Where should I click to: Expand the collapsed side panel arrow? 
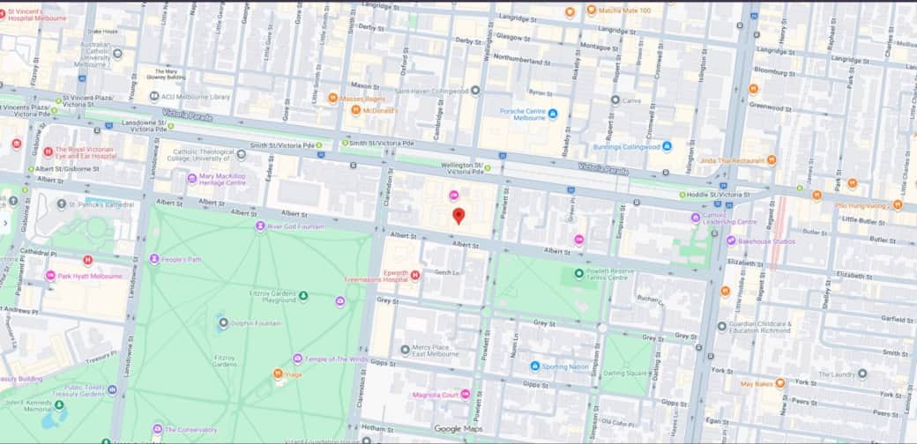point(5,223)
